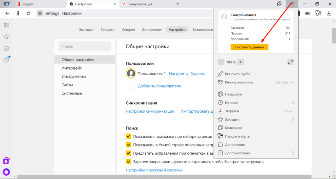Open a new tab with the plus button

pos(178,4)
